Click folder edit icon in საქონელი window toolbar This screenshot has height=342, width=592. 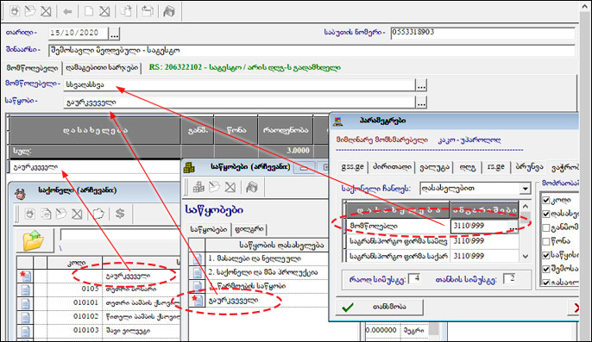pyautogui.click(x=61, y=214)
